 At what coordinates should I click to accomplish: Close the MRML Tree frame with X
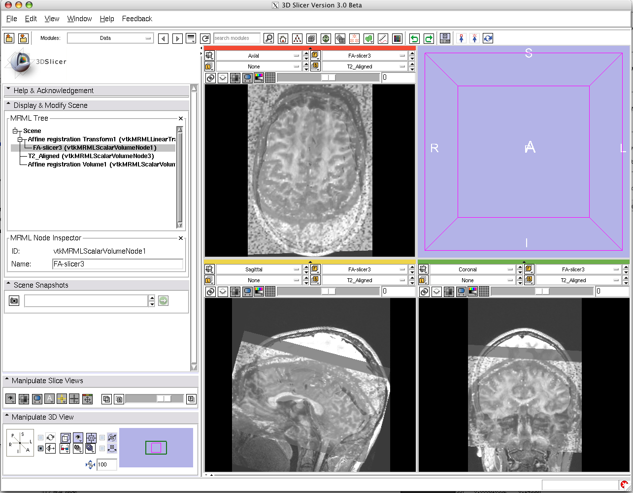point(181,119)
